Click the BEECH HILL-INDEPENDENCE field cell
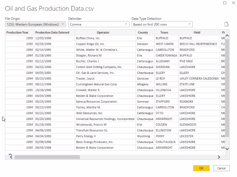Image resolution: width=237 pixels, height=177 pixels. point(199,44)
